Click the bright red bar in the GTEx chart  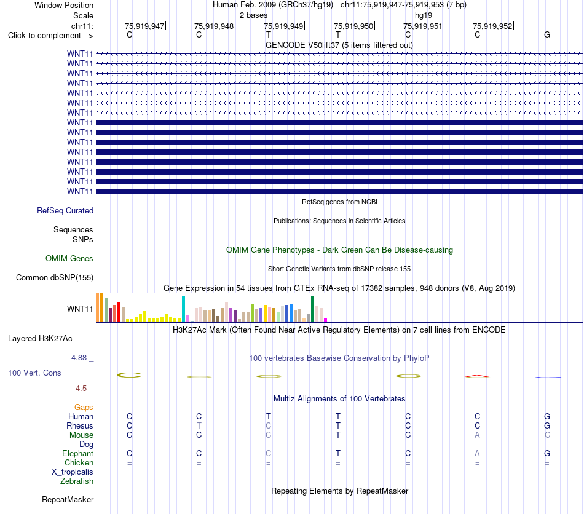point(119,312)
